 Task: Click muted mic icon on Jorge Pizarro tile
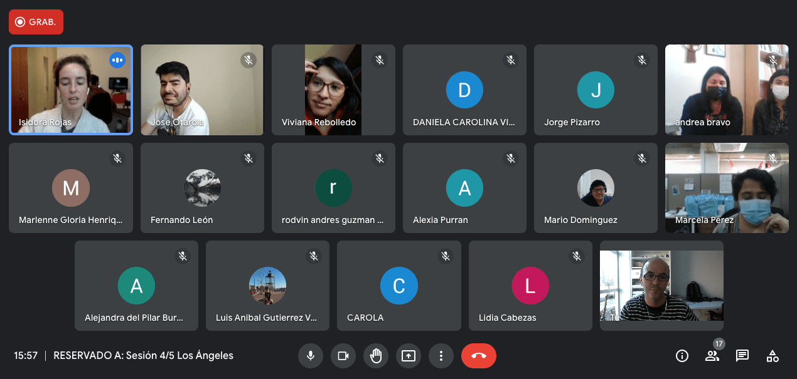[642, 60]
